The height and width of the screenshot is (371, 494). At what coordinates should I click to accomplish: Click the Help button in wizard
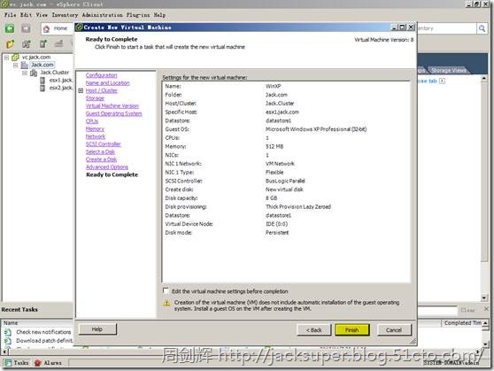point(97,329)
